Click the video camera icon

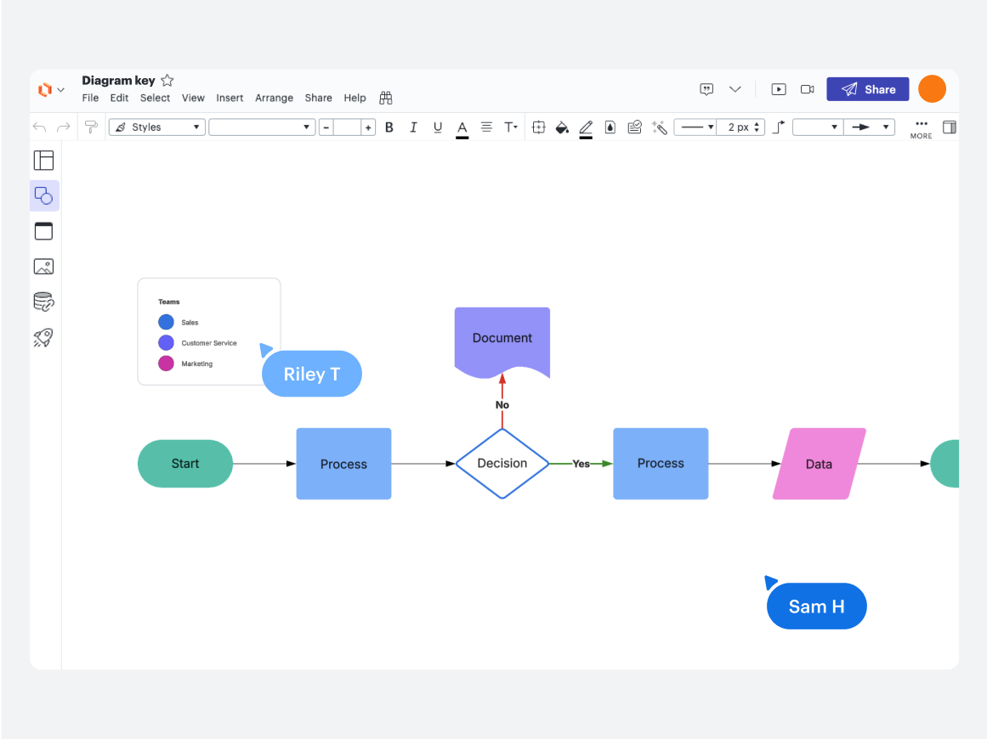click(807, 89)
